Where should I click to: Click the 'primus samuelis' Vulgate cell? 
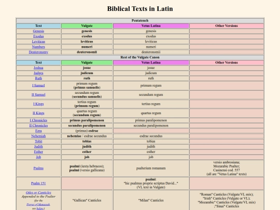pos(87,86)
